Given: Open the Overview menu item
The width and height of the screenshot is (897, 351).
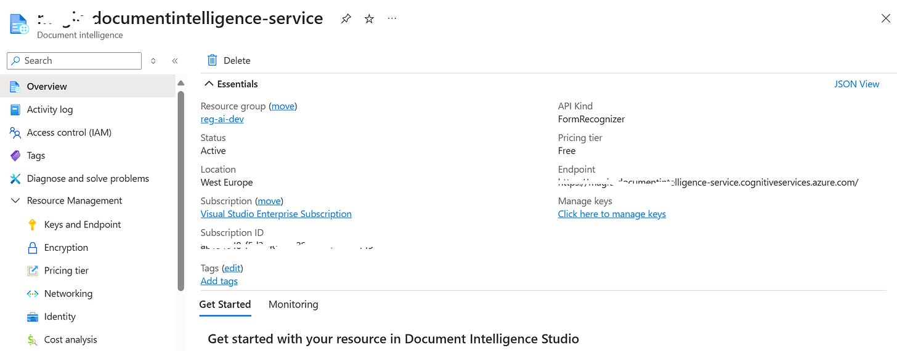Looking at the screenshot, I should (x=87, y=87).
